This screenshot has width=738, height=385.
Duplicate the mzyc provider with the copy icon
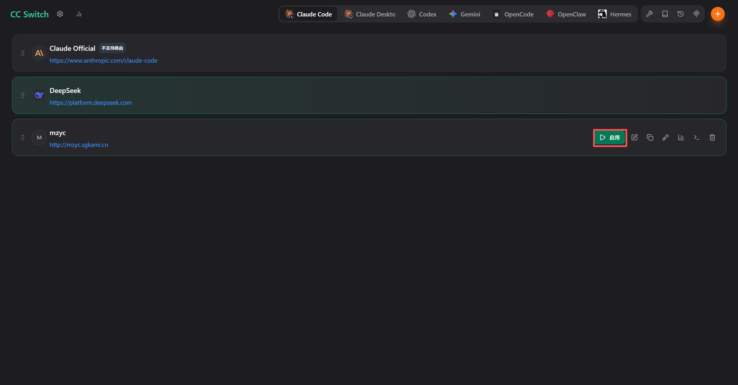pos(650,137)
